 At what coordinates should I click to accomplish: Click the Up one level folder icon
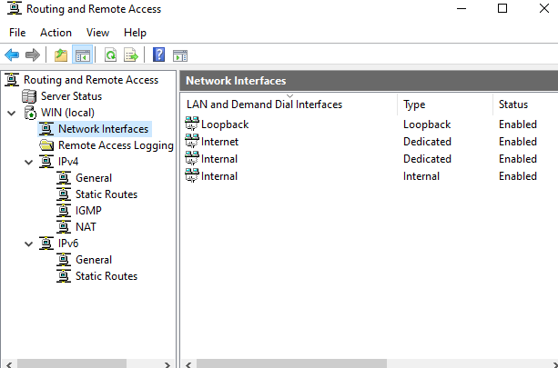click(x=61, y=55)
